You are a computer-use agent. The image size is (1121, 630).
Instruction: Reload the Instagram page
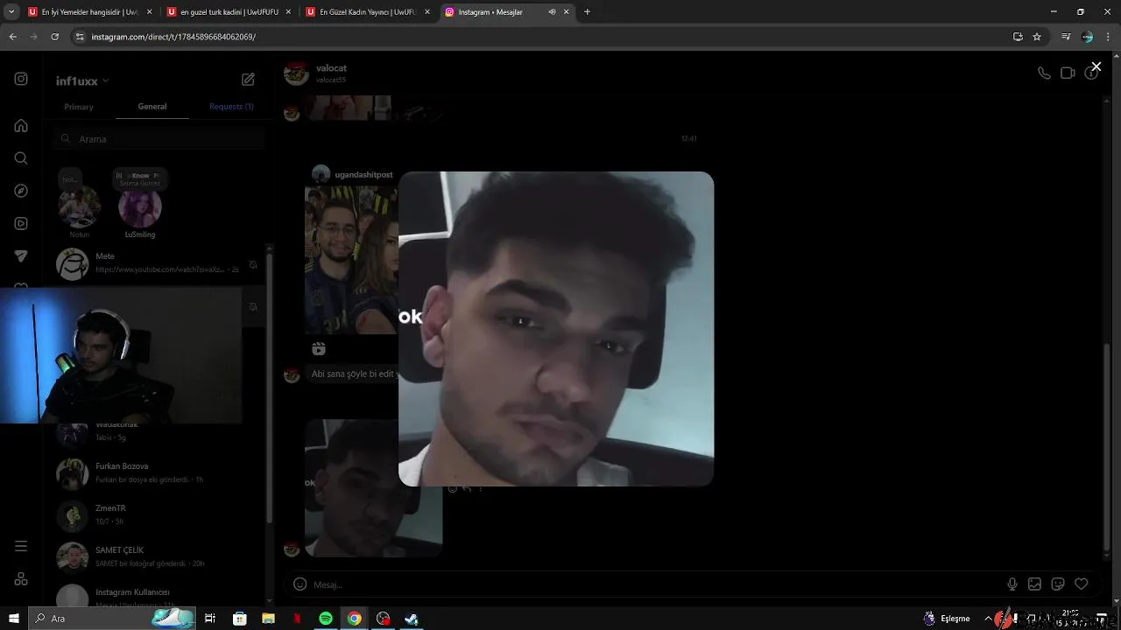(x=54, y=37)
